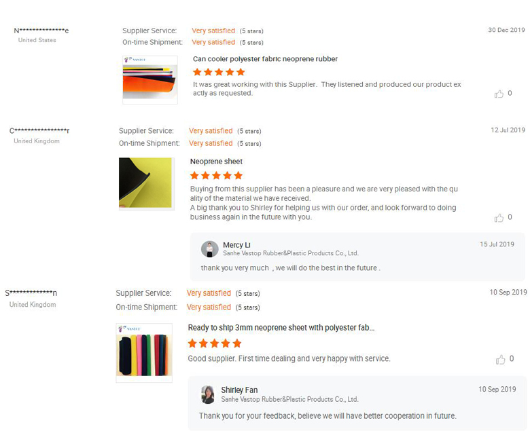The height and width of the screenshot is (431, 530).
Task: Open Ready to ship 3mm neoprene sheet link
Action: click(x=281, y=328)
